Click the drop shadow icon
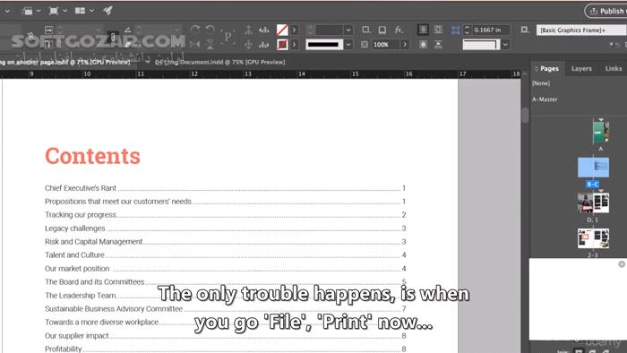This screenshot has width=627, height=353. click(x=382, y=30)
